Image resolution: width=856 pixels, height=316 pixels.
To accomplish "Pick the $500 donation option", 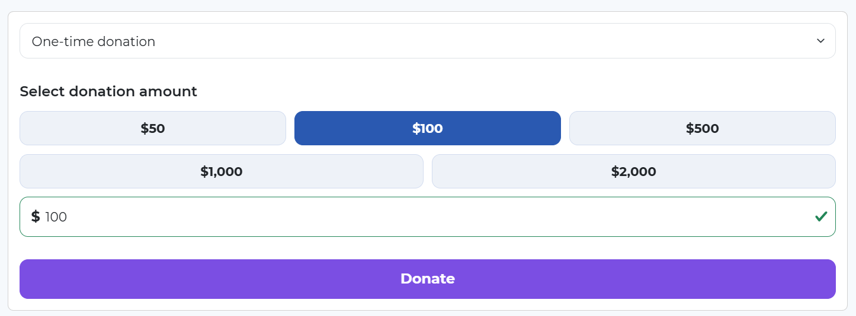I will click(702, 128).
